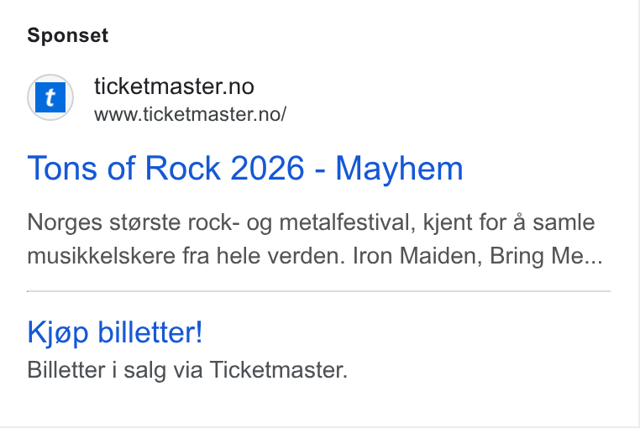Click the horizontal divider above Kjøp billetter!

pos(319,291)
